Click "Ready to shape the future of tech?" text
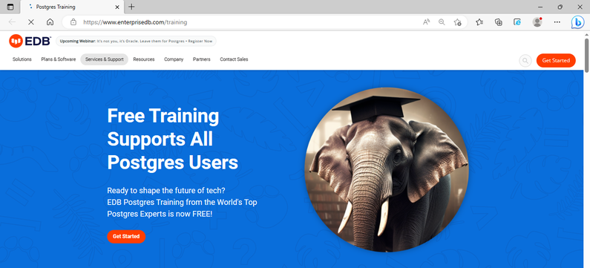 point(166,190)
